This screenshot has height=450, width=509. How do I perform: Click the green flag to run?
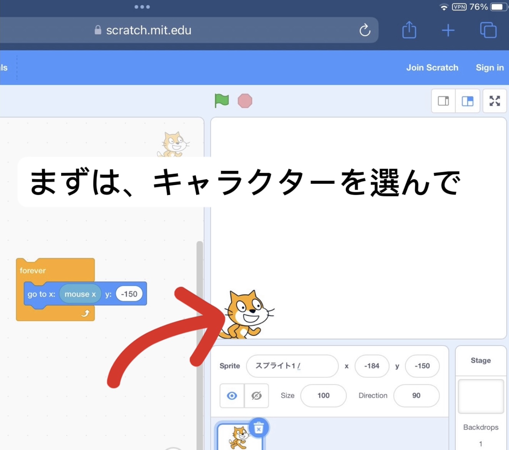pos(222,101)
